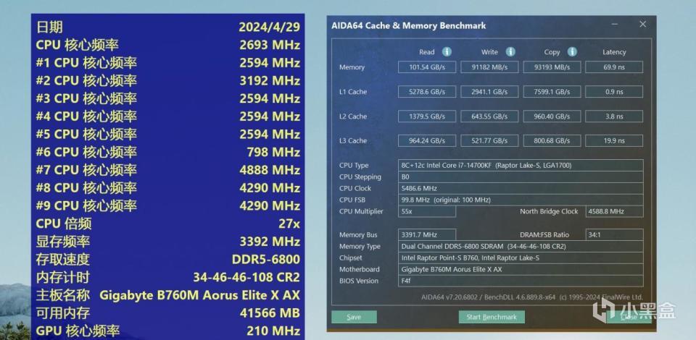Click #6 CPU value 798 MHz
Viewport: 696px width, 340px height.
click(x=273, y=153)
